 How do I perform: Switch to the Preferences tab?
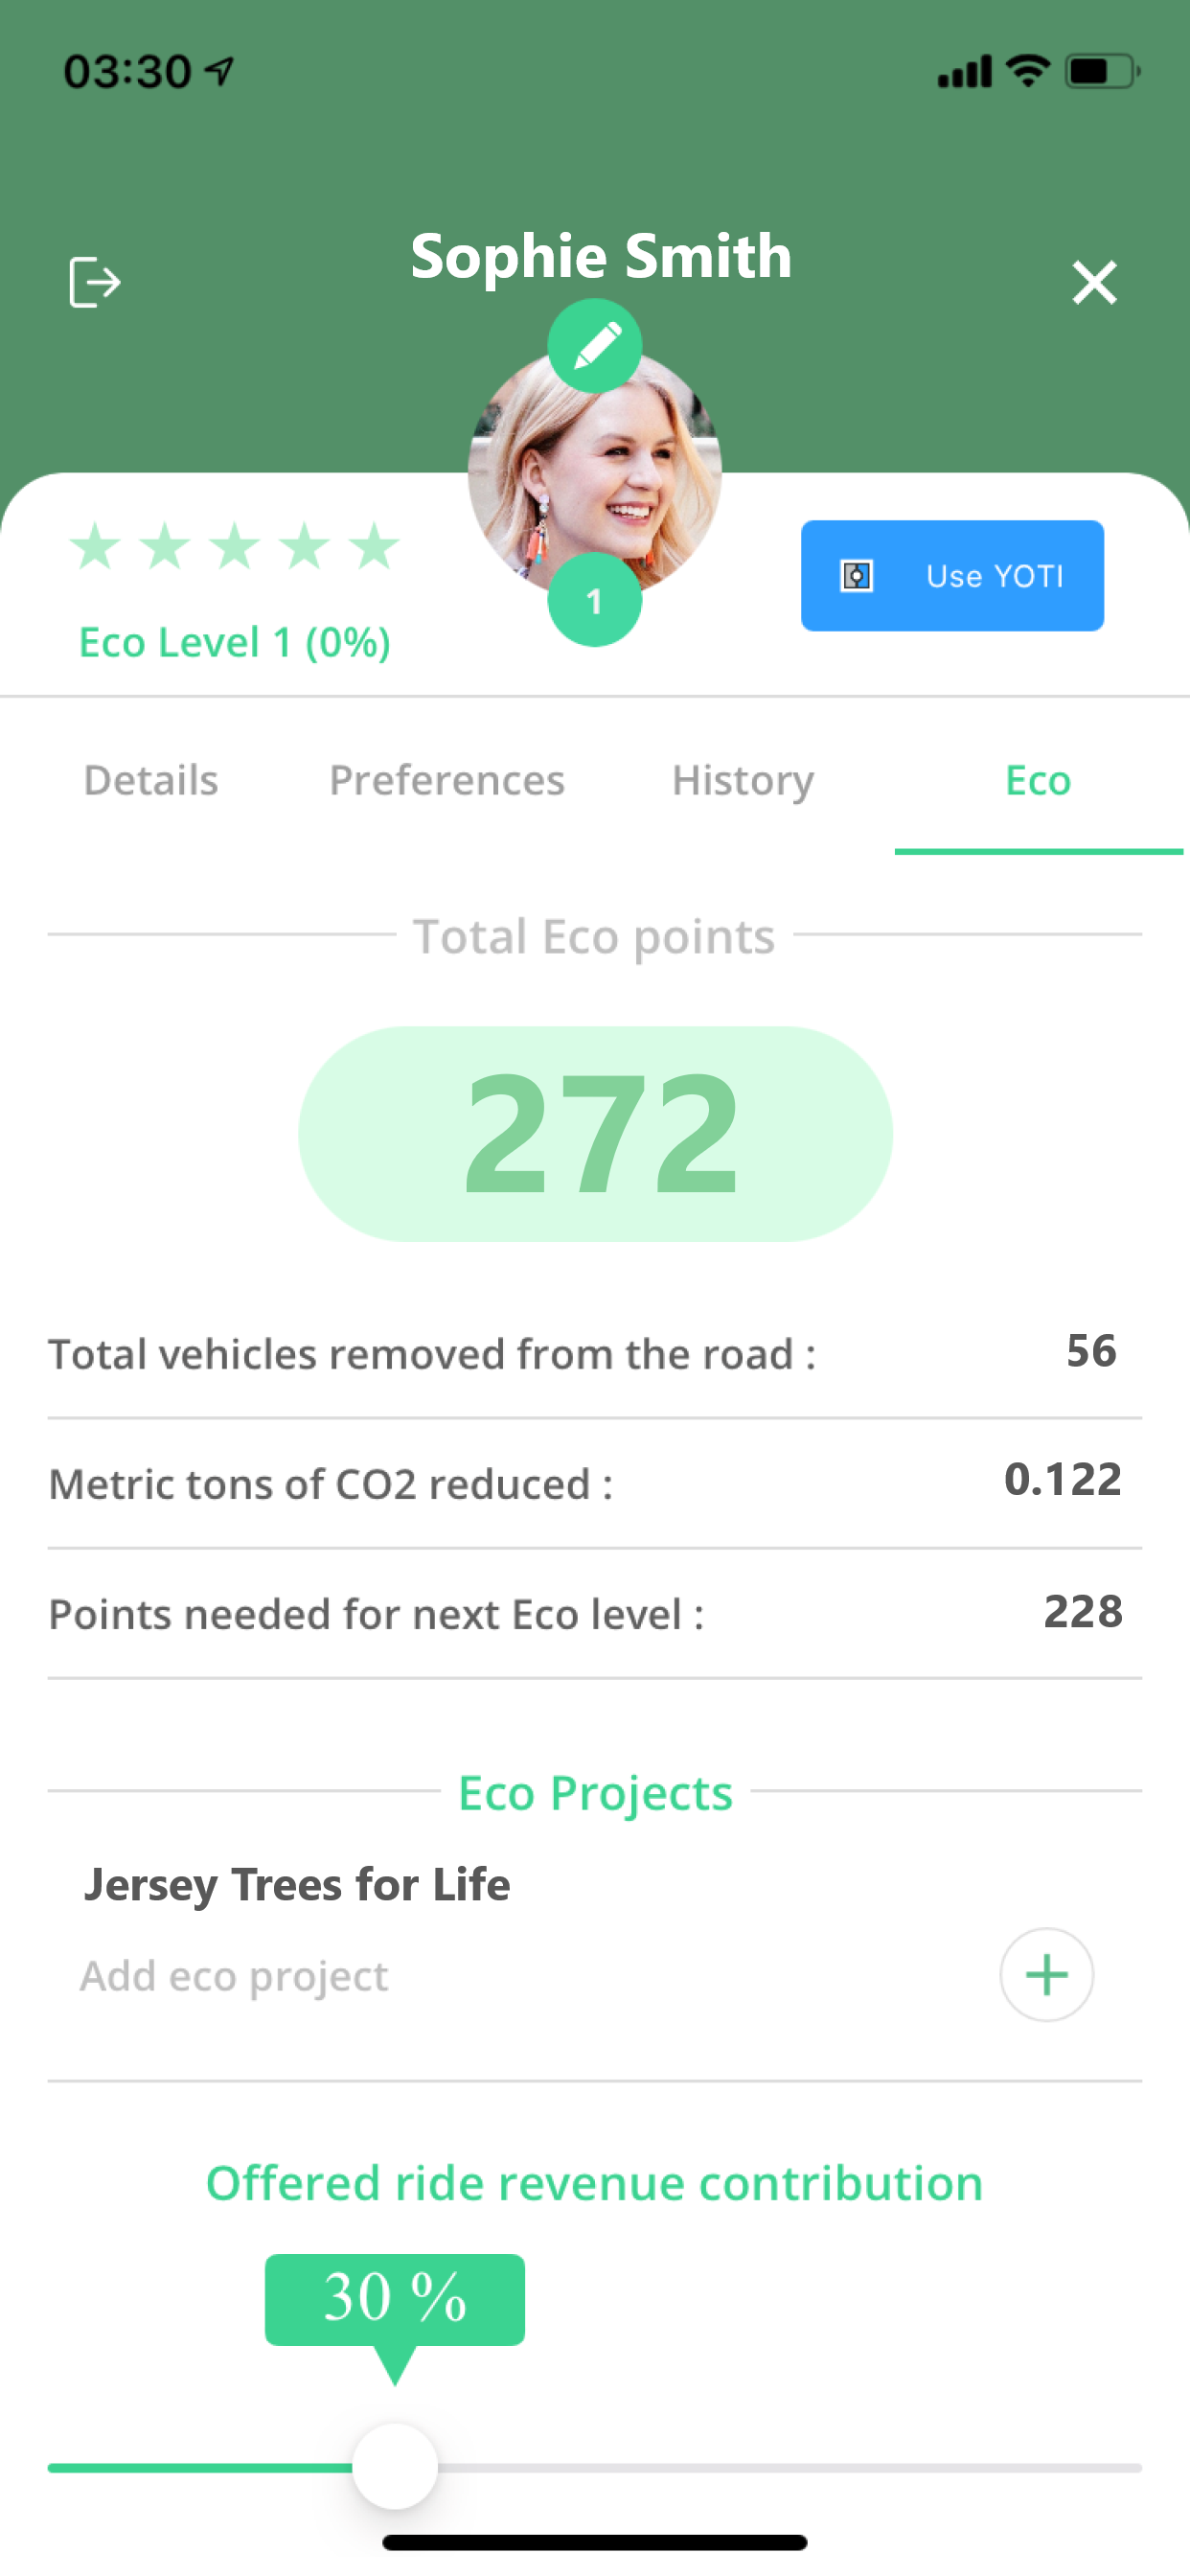[447, 780]
